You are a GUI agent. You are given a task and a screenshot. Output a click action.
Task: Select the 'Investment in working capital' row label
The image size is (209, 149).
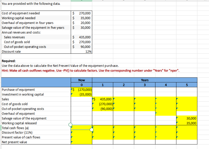(36, 95)
